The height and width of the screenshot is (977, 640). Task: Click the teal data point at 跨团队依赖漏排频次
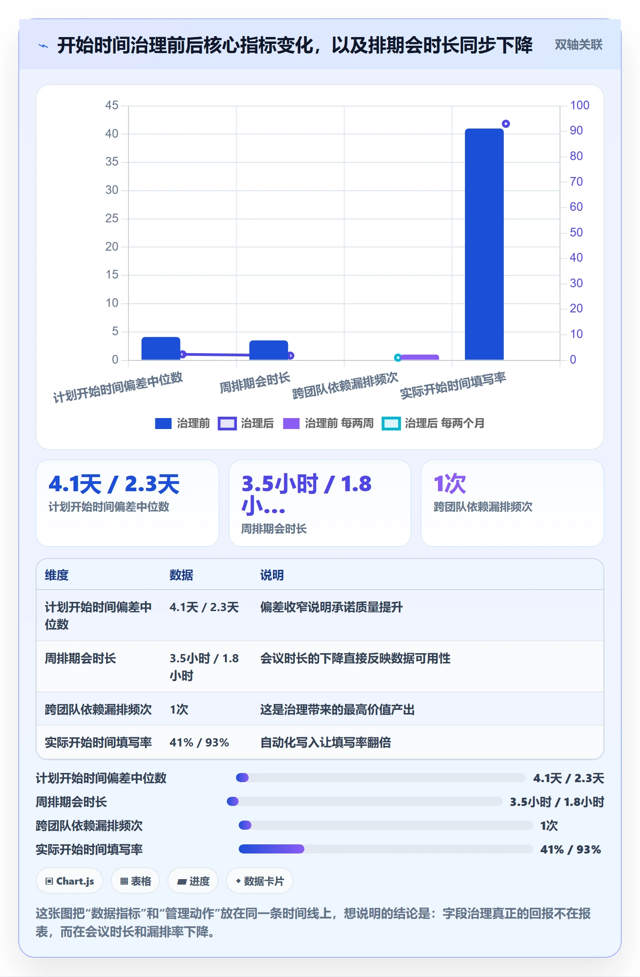point(398,358)
